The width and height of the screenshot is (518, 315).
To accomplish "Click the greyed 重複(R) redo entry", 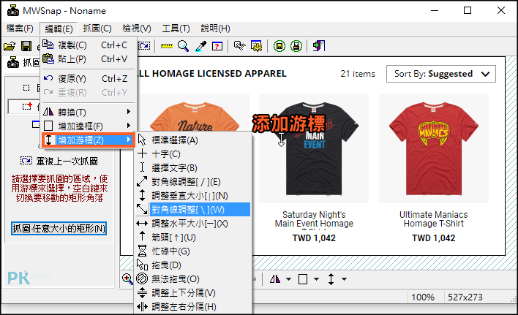I will (88, 92).
